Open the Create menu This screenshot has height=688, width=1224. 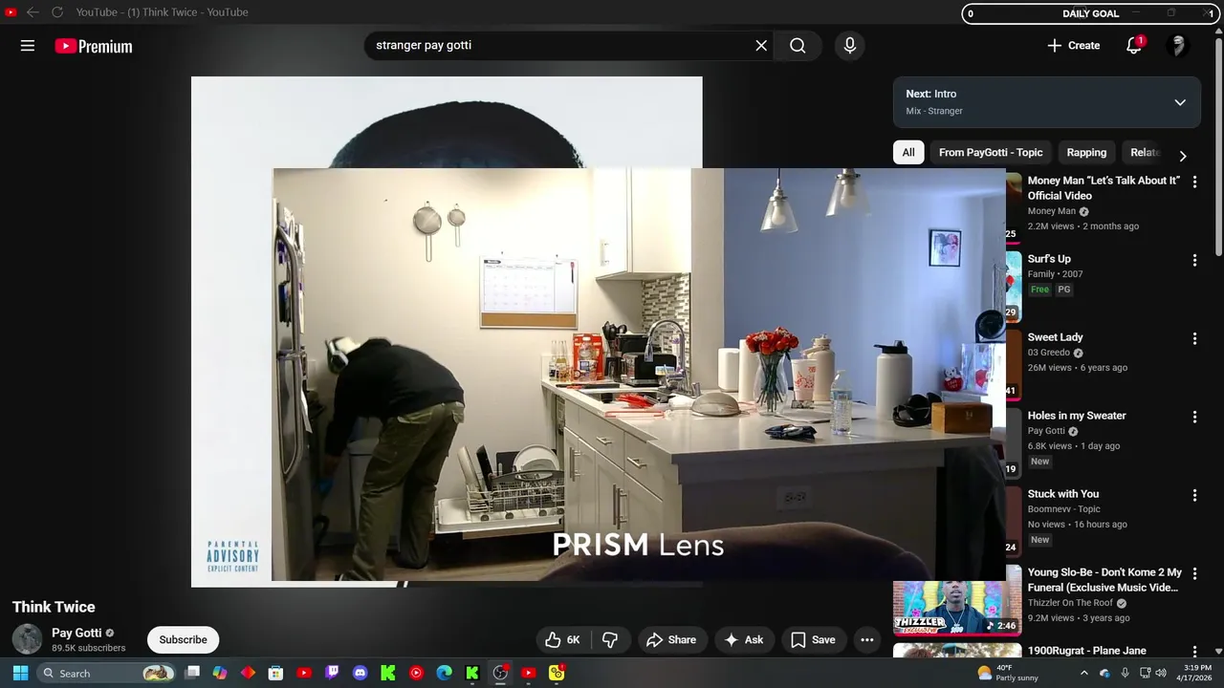click(1073, 46)
